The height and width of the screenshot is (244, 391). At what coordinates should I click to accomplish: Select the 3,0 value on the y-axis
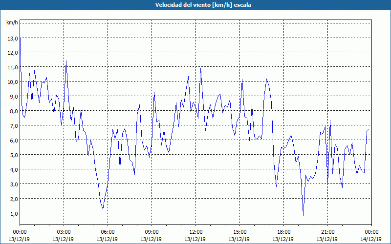click(14, 184)
